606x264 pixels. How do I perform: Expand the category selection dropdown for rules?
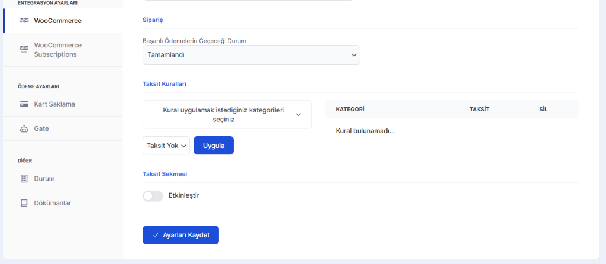coord(227,114)
